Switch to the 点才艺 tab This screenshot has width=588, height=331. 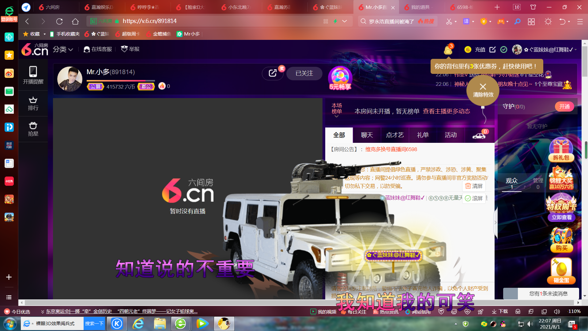click(x=395, y=135)
